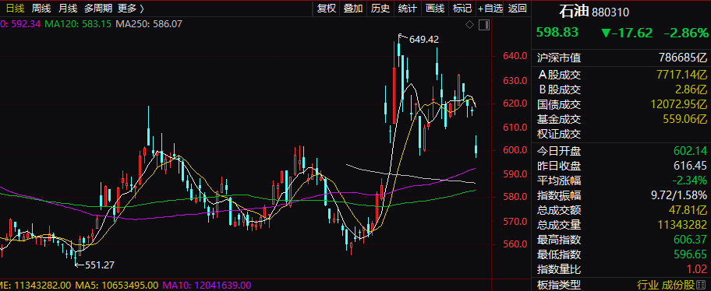Switch to the 周线 weekly chart tab

point(41,8)
